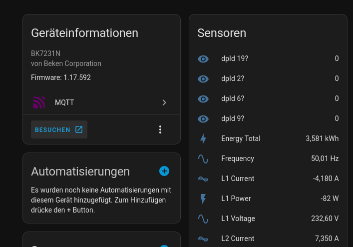The width and height of the screenshot is (353, 247).
Task: Open the Energy Total sensor entry
Action: (268, 138)
